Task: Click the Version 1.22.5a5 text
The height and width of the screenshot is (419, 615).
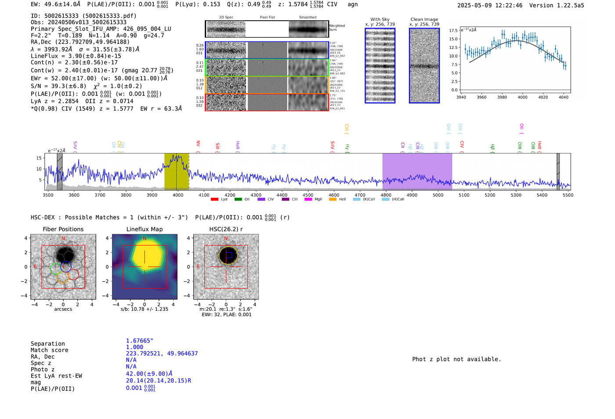Action: pos(557,5)
